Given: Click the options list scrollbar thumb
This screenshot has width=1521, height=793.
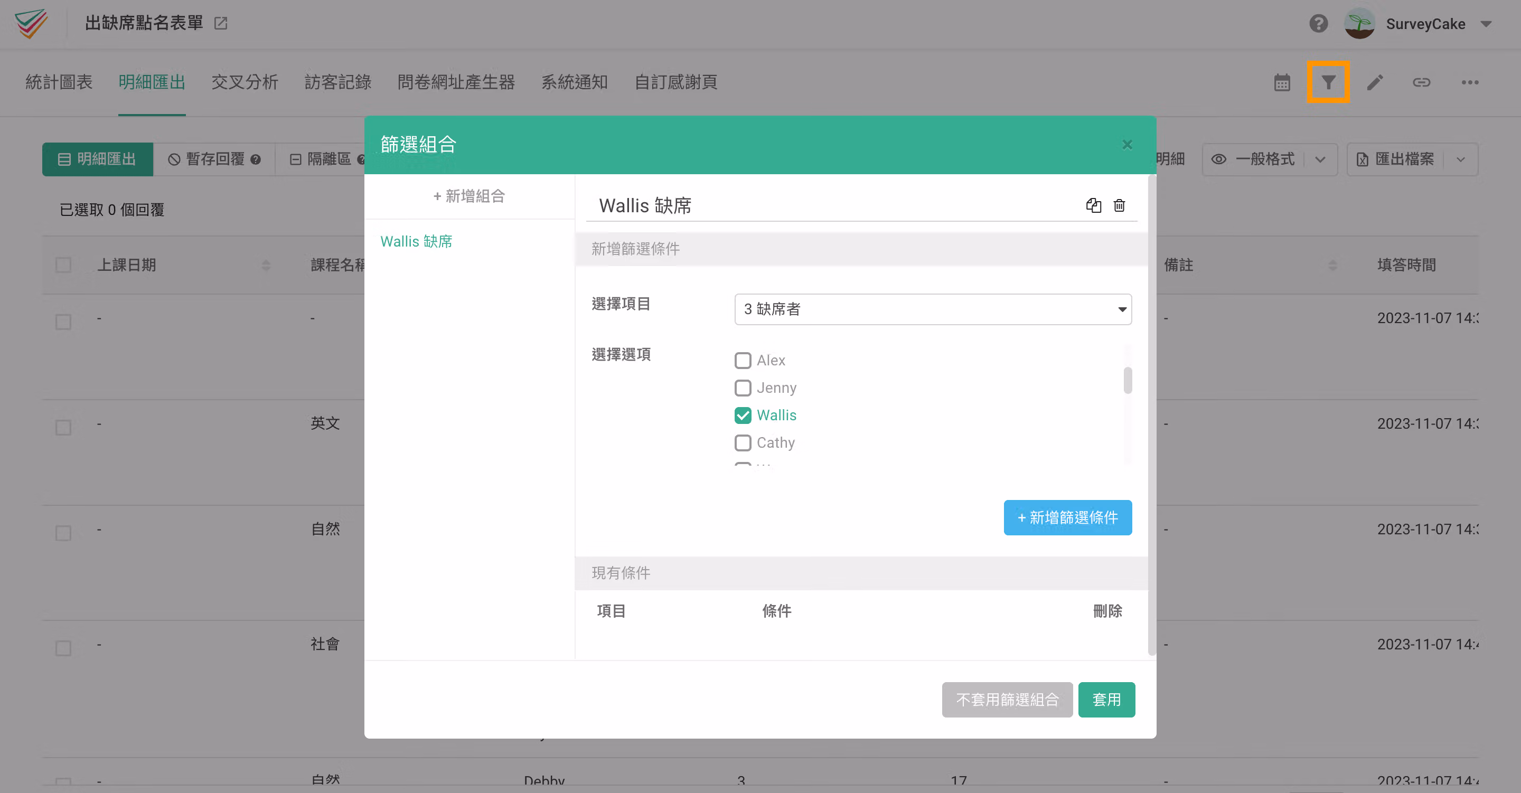Looking at the screenshot, I should click(1127, 380).
